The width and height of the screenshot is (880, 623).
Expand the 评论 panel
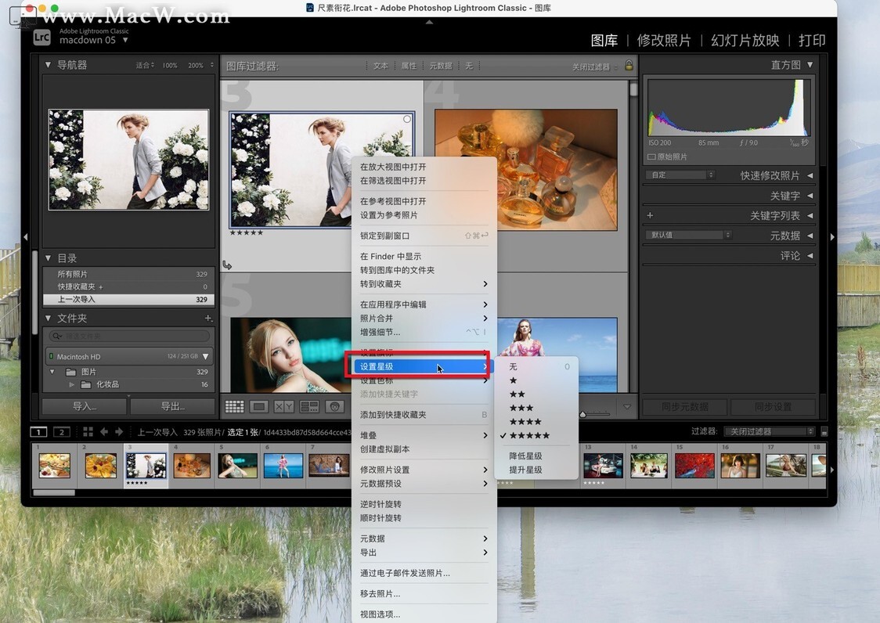[x=810, y=256]
